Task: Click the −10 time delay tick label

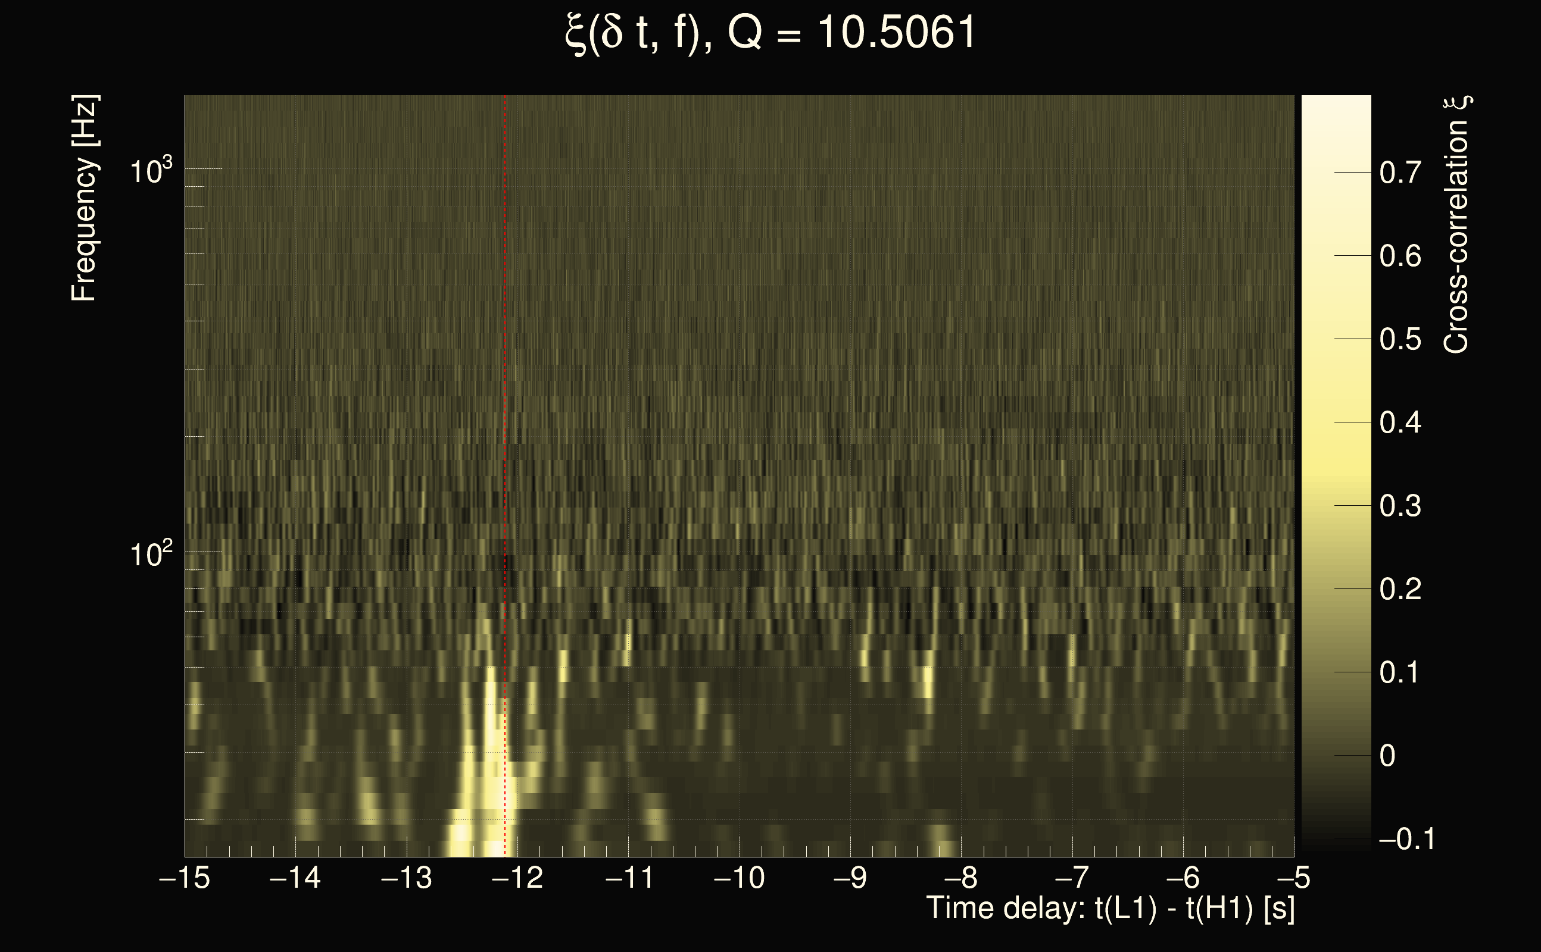Action: click(x=739, y=878)
